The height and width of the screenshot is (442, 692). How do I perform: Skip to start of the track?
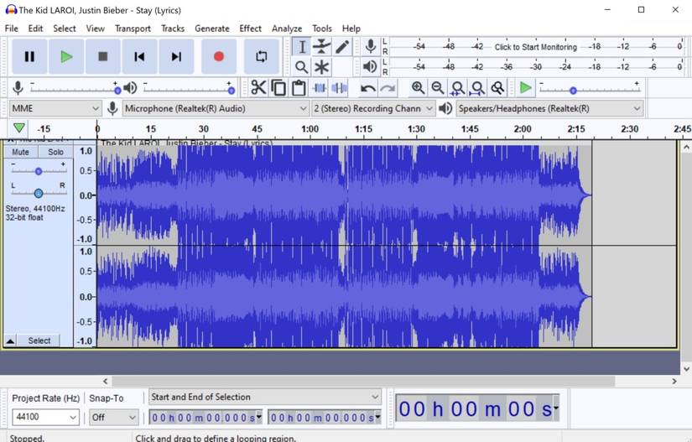(139, 56)
